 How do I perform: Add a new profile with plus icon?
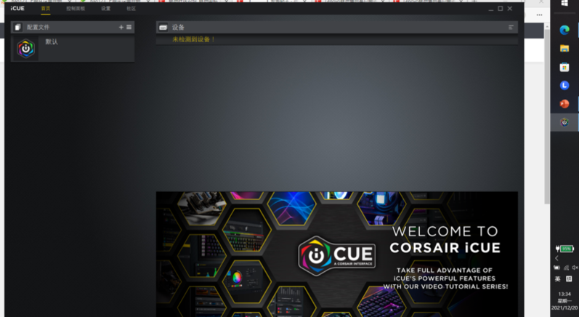121,27
